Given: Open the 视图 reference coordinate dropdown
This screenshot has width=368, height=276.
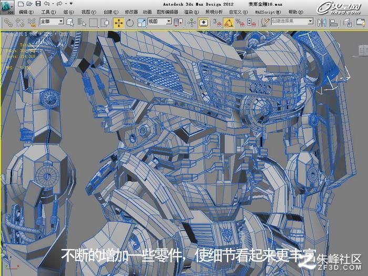Looking at the screenshot, I should tap(160, 22).
